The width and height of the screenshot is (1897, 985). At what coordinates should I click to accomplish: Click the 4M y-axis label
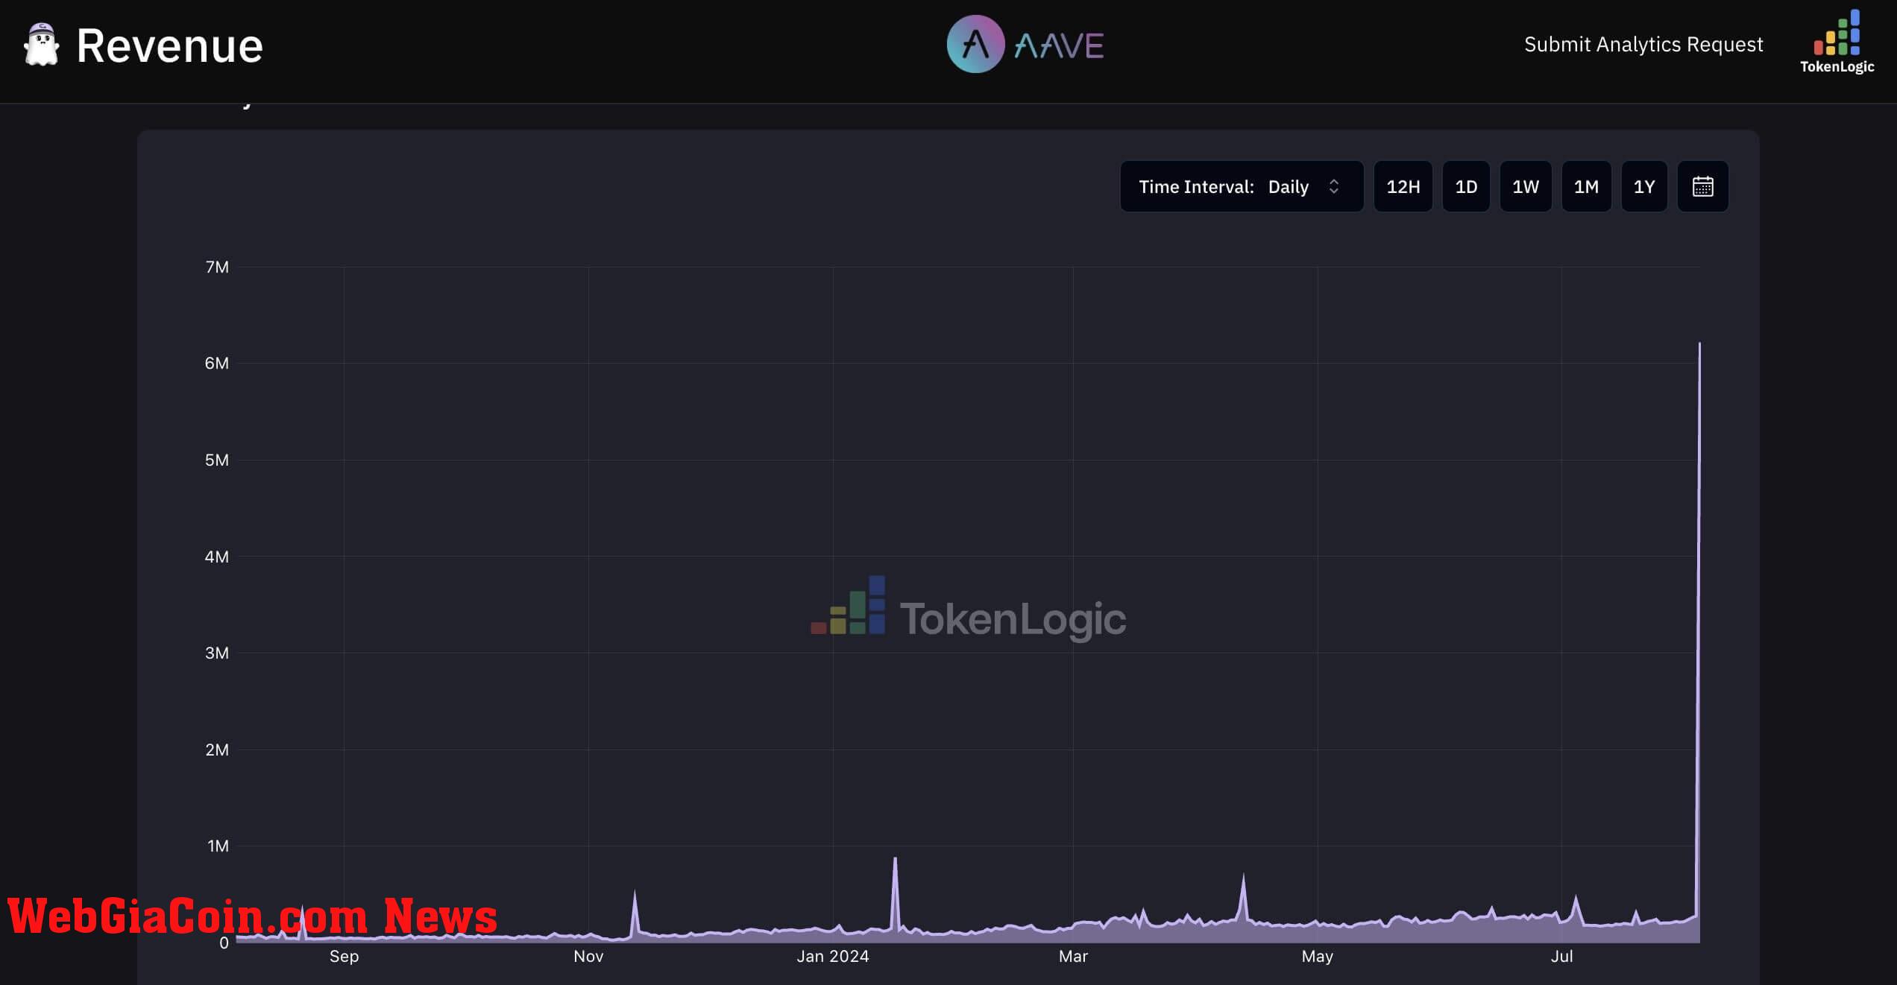pos(217,557)
